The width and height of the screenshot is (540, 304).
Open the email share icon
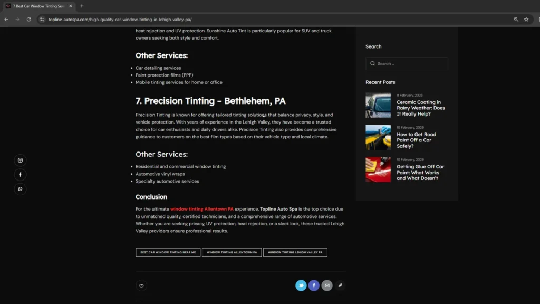[x=327, y=285]
